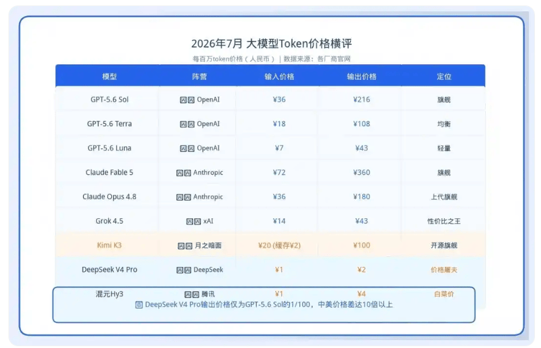This screenshot has height=348, width=541.
Task: Select the "¥100" output price for Kimi K3
Action: click(x=362, y=245)
